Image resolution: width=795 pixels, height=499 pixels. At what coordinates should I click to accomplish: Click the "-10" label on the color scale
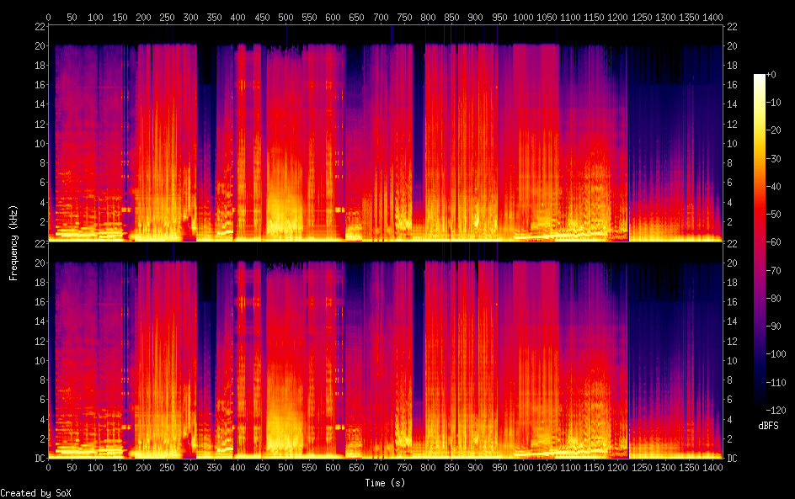(773, 103)
